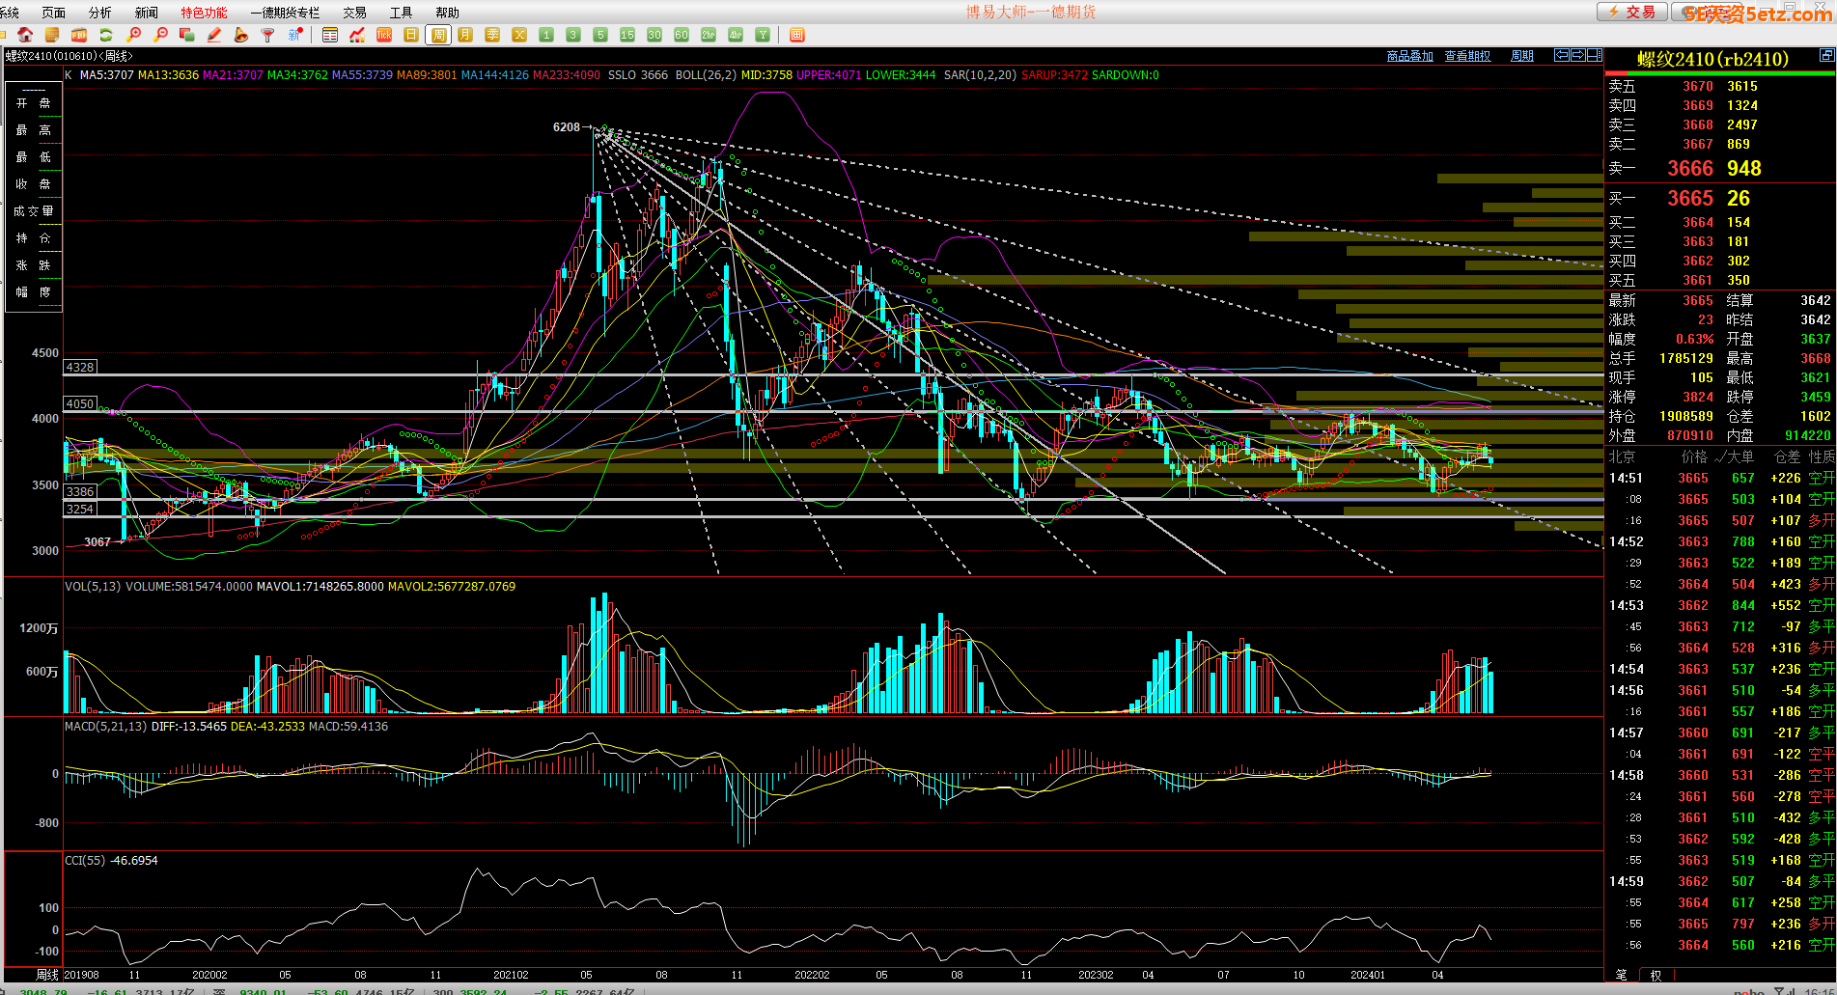This screenshot has height=995, width=1837.
Task: Open the 商品叠加 overlay option
Action: [1409, 56]
